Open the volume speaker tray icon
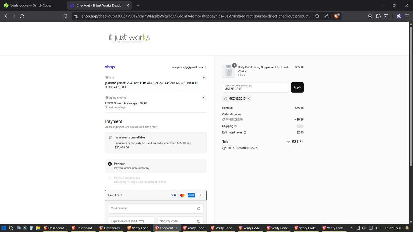413x232 pixels. click(x=364, y=228)
